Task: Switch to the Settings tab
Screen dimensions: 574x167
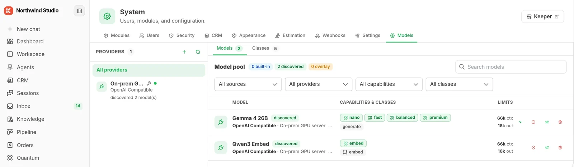Action: 368,35
